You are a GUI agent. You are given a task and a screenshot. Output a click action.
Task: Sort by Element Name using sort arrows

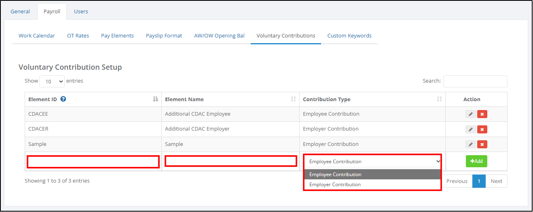pos(294,99)
